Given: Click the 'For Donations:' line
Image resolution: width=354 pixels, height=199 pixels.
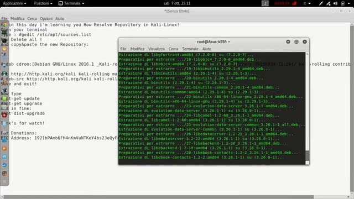Looking at the screenshot, I should [19, 133].
